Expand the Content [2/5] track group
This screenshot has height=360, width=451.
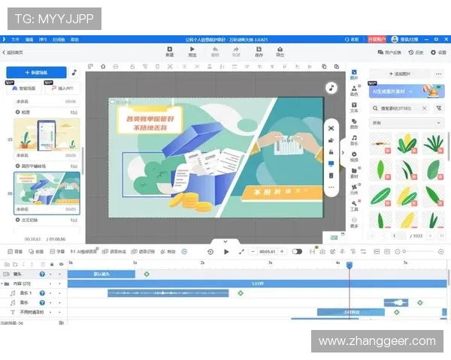[6, 283]
